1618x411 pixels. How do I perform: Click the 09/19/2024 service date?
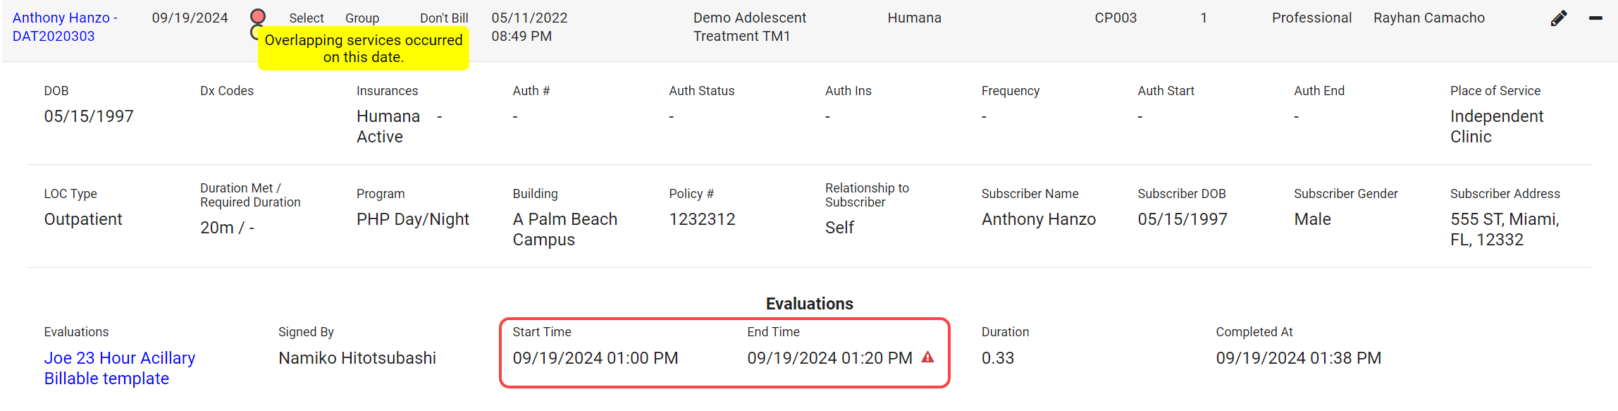(x=190, y=18)
